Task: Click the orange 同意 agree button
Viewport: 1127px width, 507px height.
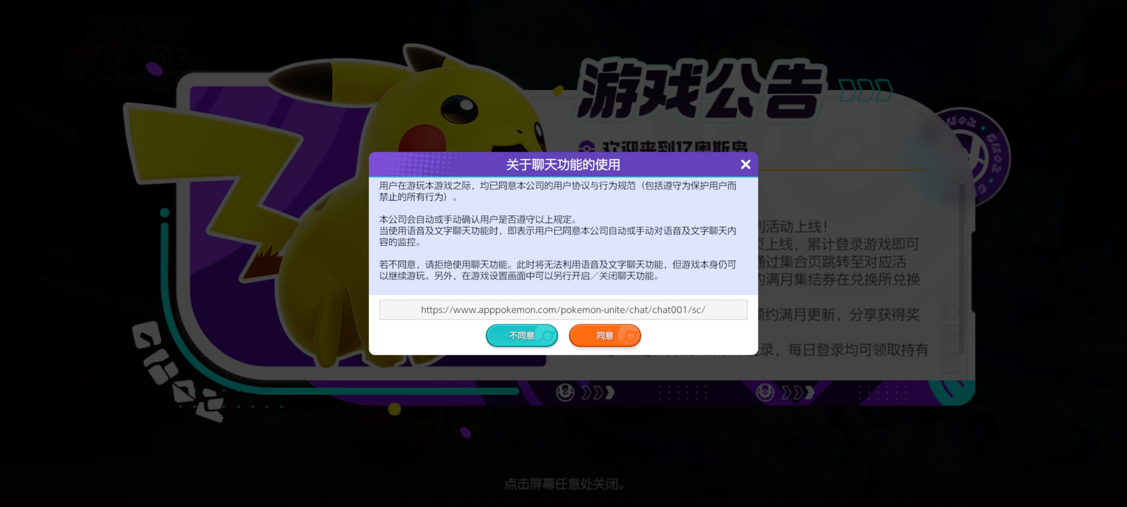Action: pos(605,336)
